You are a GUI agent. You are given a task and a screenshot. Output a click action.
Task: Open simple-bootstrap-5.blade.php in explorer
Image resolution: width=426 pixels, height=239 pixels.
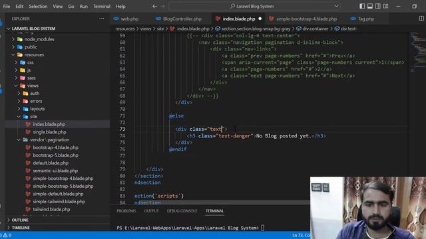coord(63,186)
